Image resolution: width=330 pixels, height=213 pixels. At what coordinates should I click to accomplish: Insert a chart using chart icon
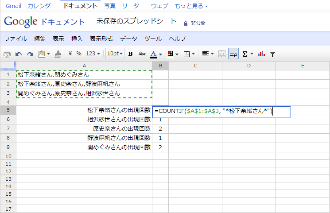coord(261,54)
